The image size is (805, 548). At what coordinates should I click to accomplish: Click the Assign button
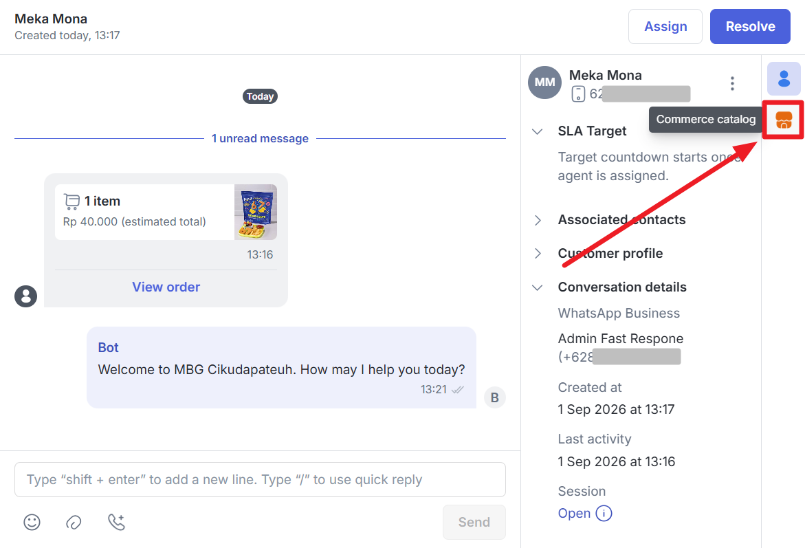(665, 26)
